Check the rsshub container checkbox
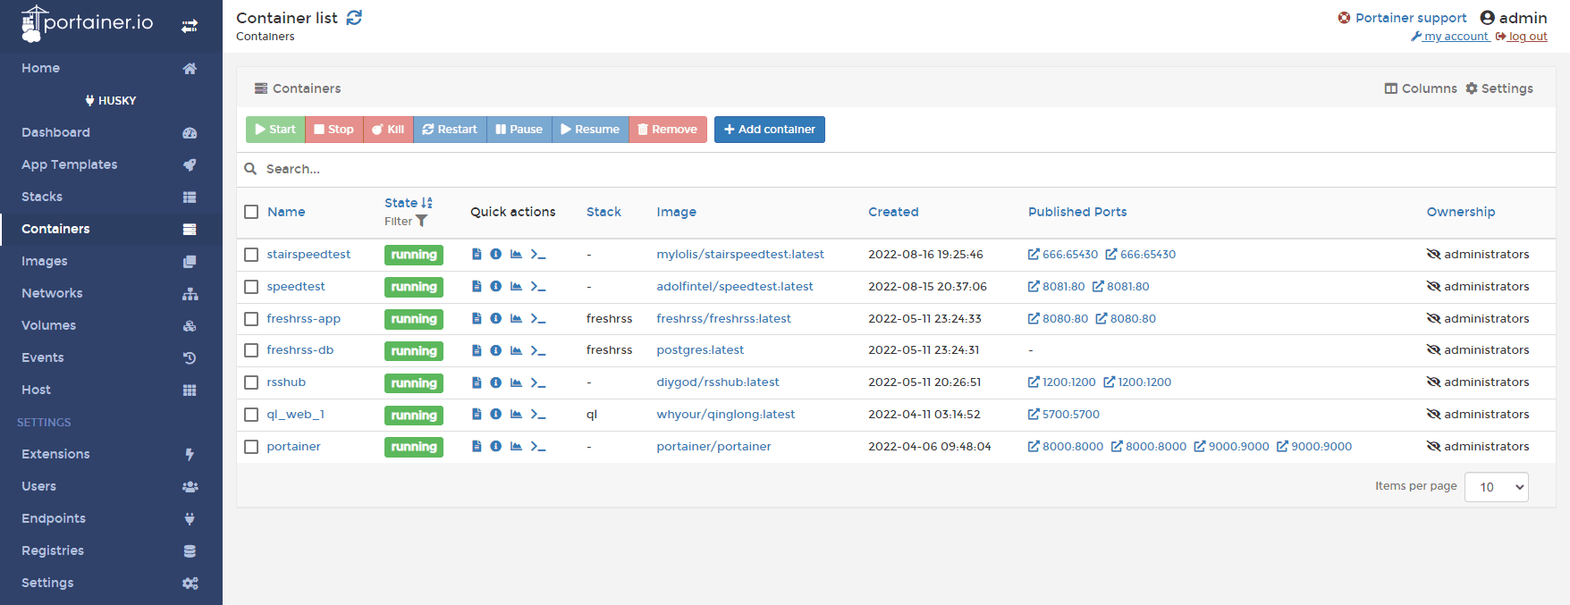The height and width of the screenshot is (605, 1570). click(251, 382)
